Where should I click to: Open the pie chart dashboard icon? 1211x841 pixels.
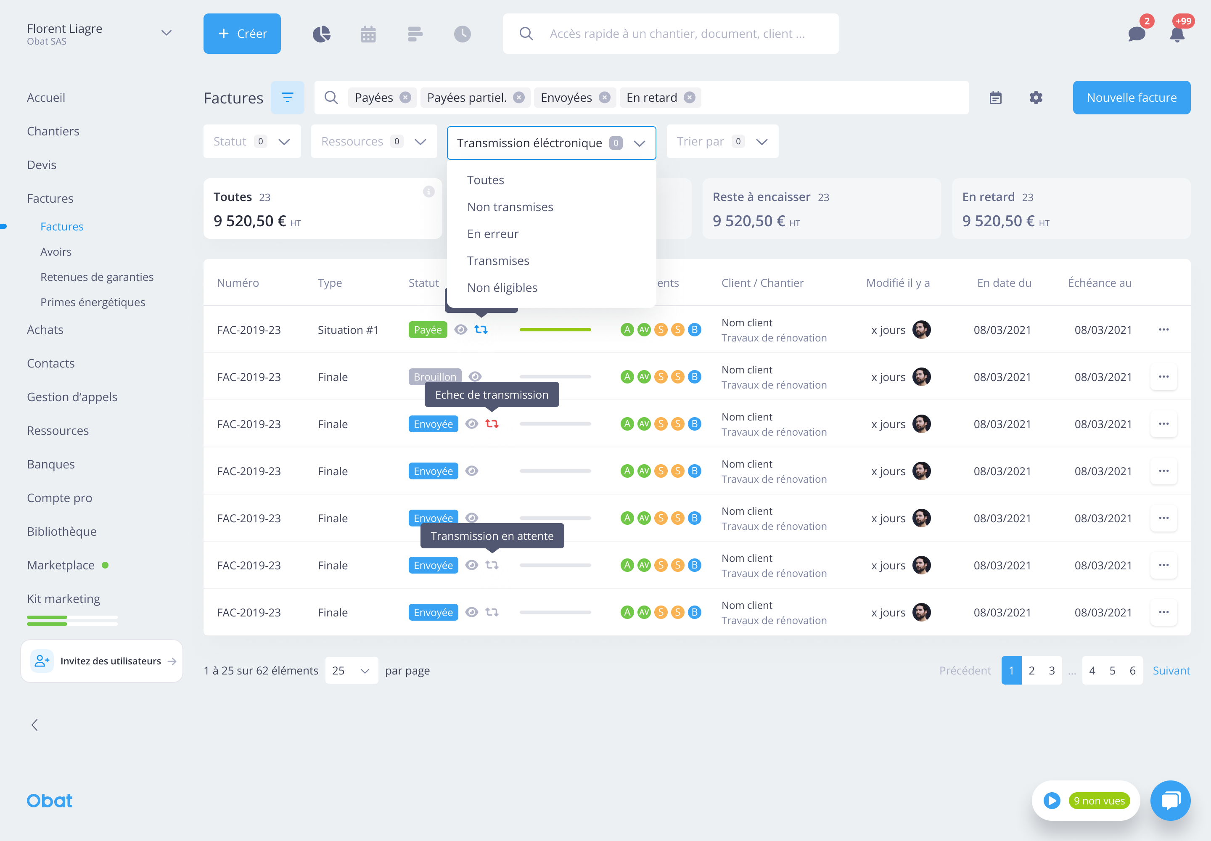[321, 34]
